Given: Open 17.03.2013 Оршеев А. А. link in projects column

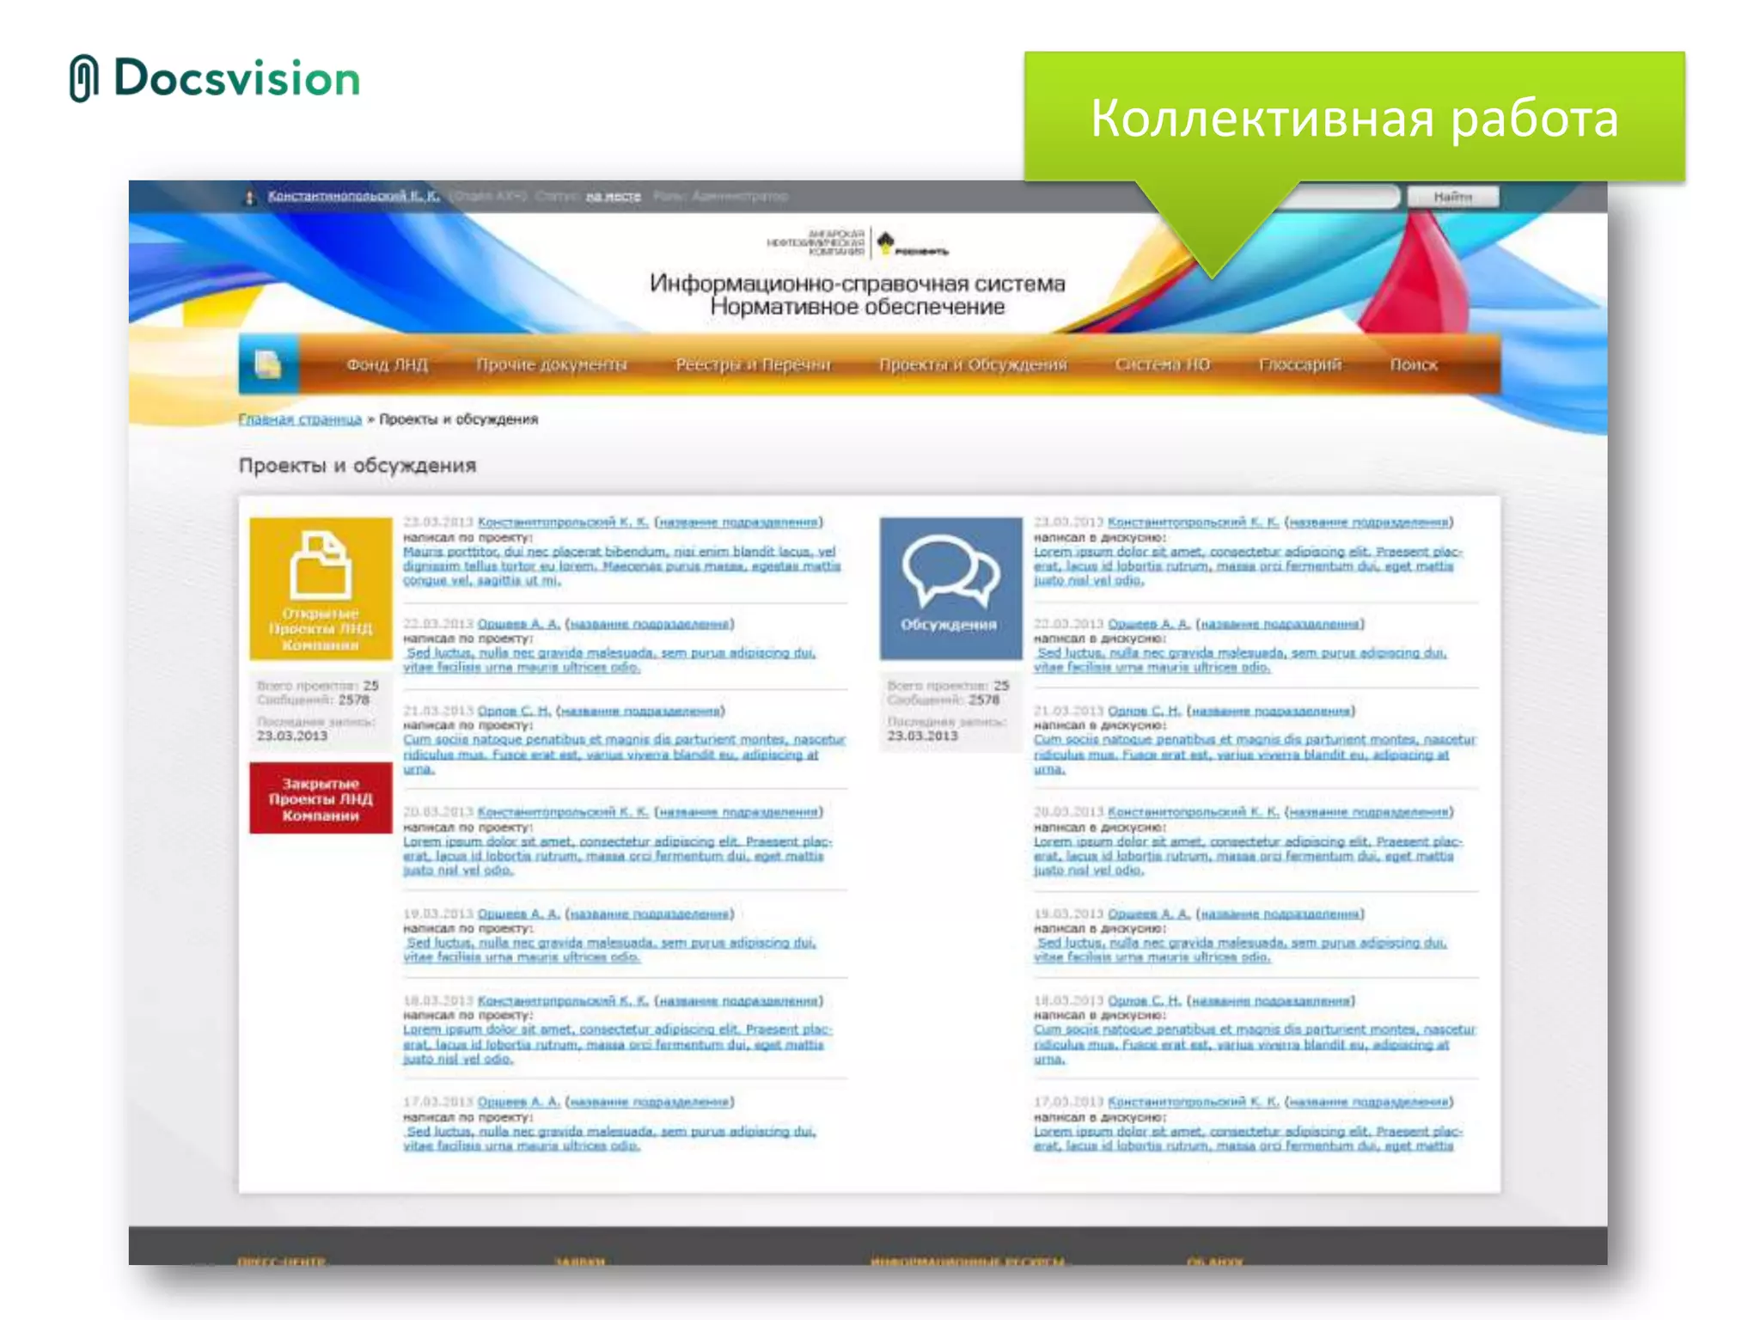Looking at the screenshot, I should pos(518,1102).
